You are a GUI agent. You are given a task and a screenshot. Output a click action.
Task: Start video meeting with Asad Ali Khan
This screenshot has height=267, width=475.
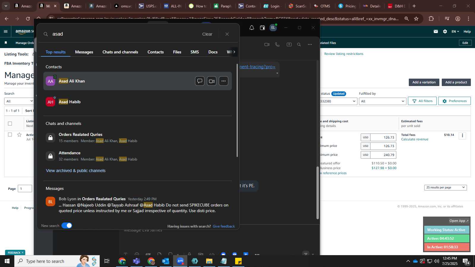[212, 81]
